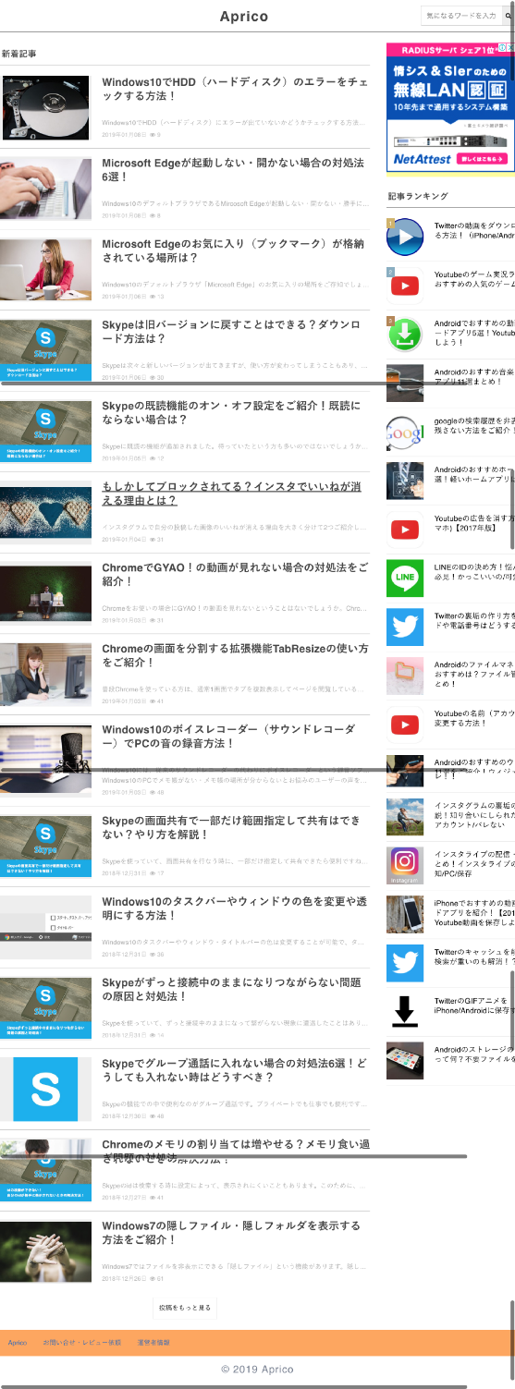Click Aprico link in footer bar
Screen dimensions: 515x1389
[x=18, y=1342]
